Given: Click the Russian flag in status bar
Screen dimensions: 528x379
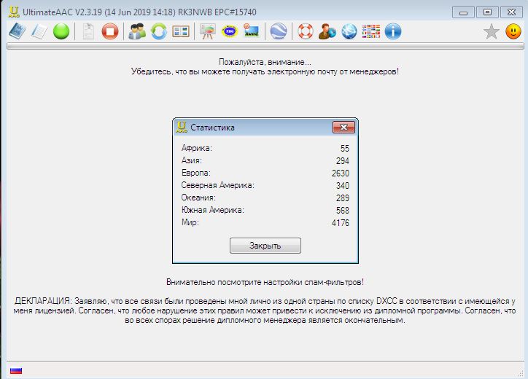Looking at the screenshot, I should pyautogui.click(x=16, y=370).
